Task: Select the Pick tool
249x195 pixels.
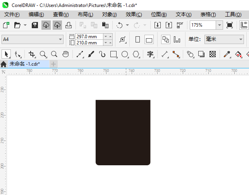Action: 6,54
